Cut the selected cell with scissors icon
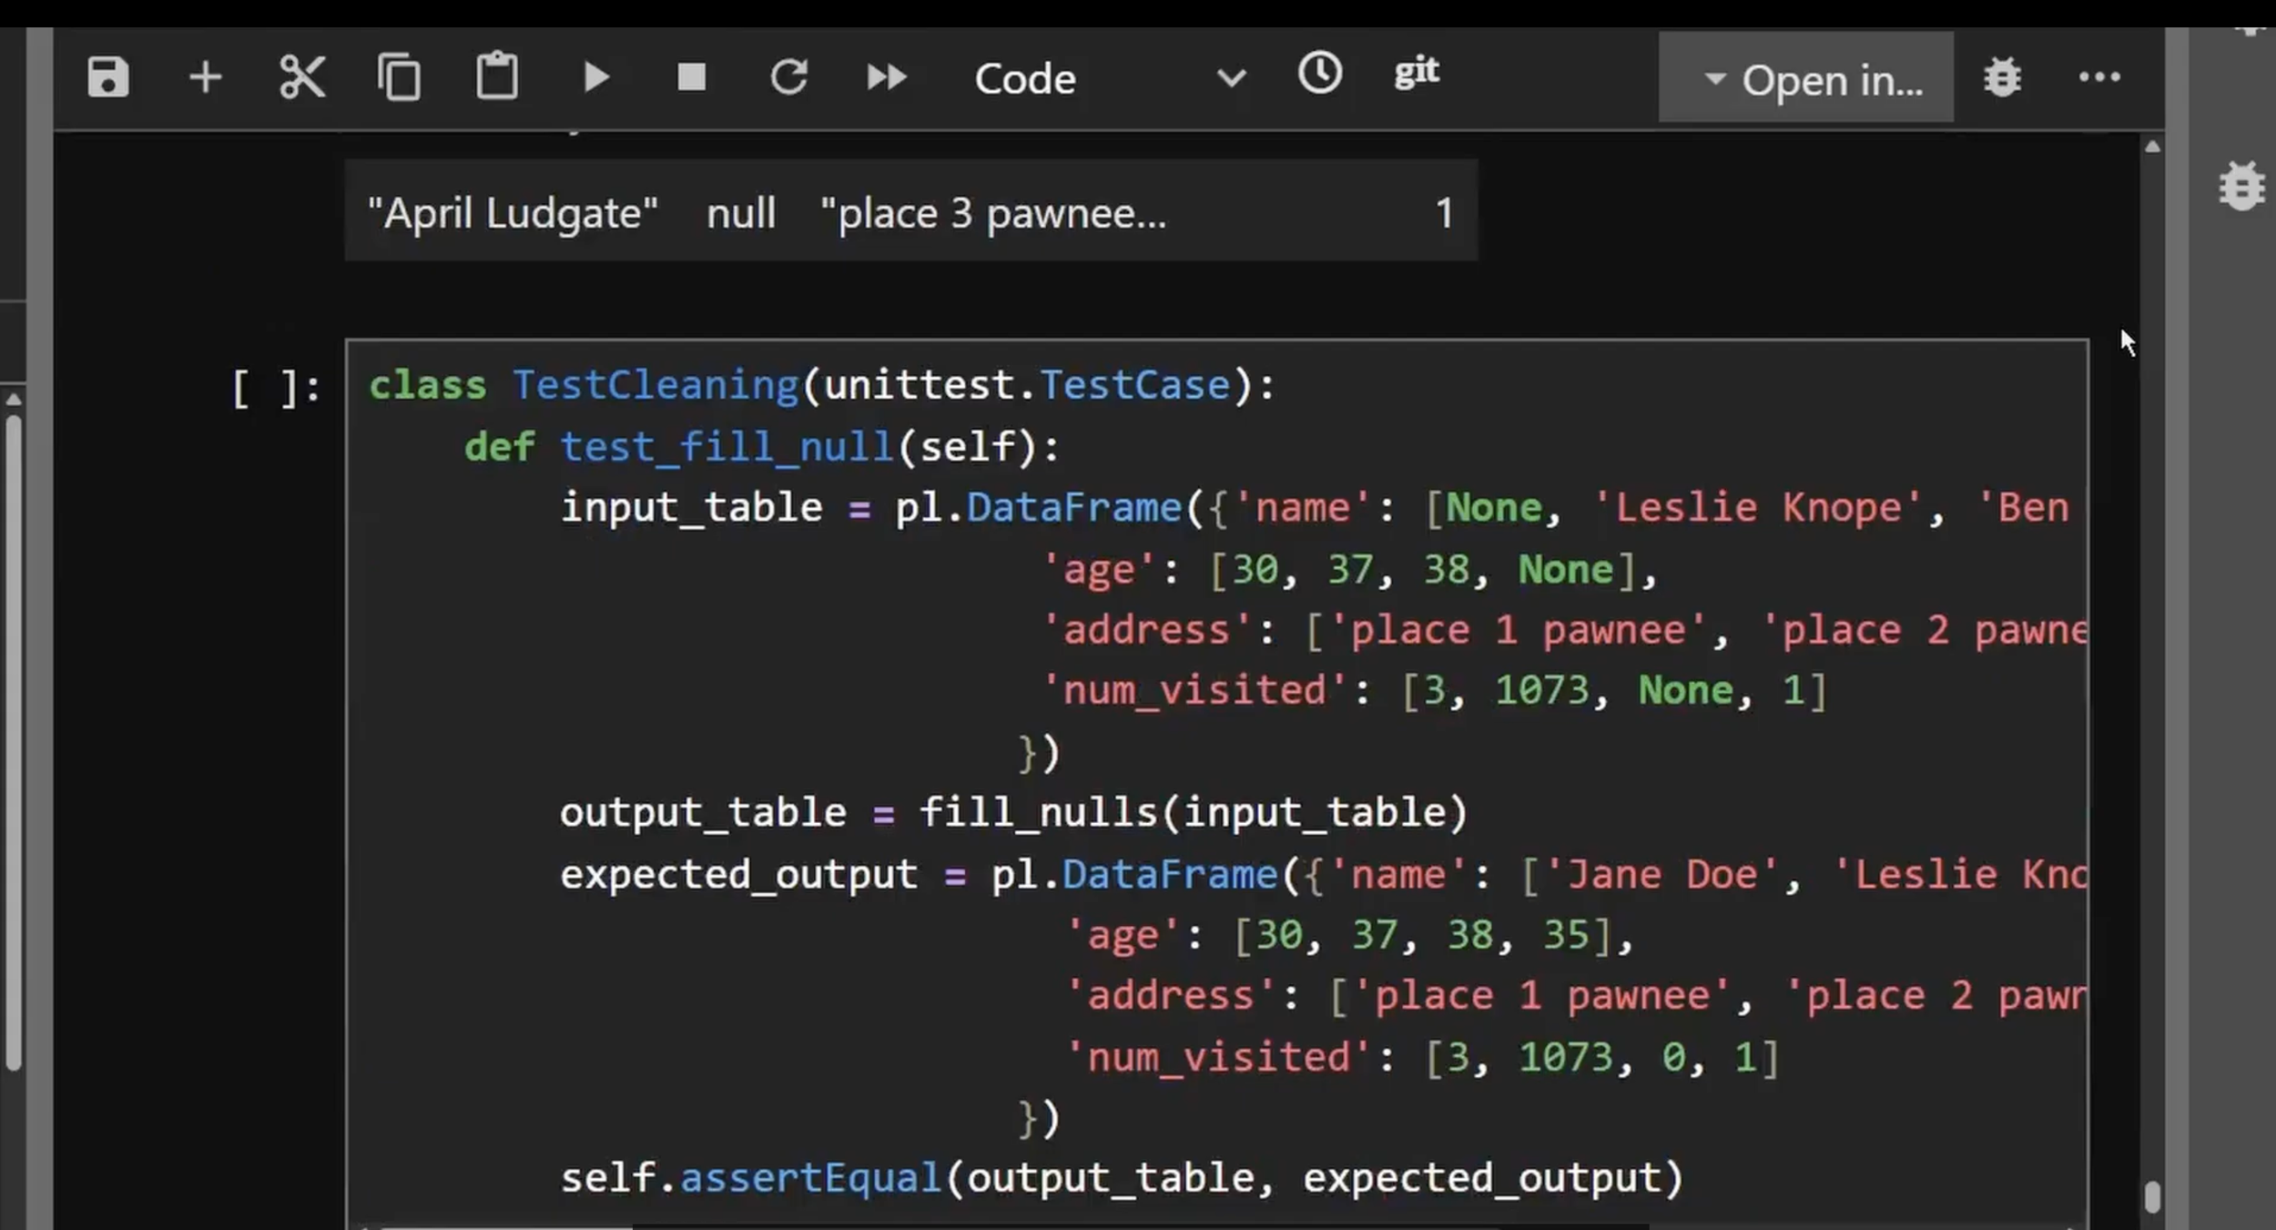 (x=302, y=77)
